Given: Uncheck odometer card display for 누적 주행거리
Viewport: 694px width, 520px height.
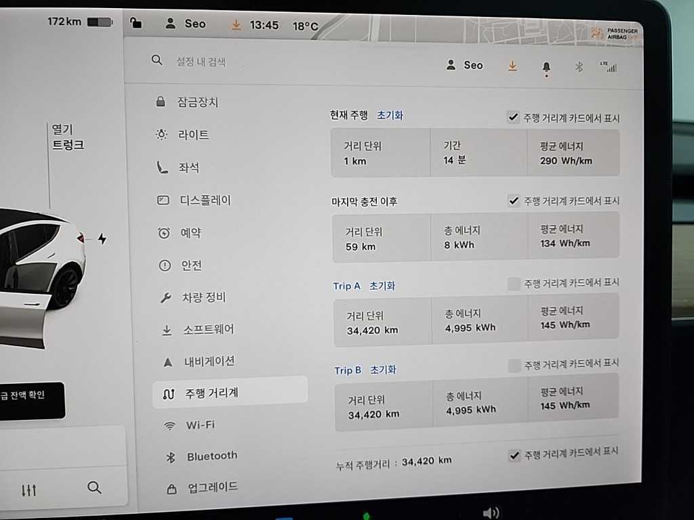Looking at the screenshot, I should coord(514,455).
